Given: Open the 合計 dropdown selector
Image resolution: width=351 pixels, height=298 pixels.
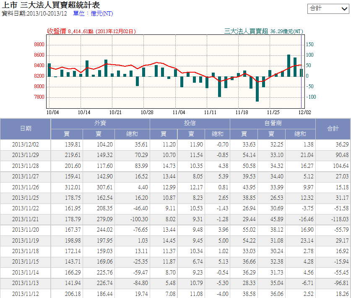Looking at the screenshot, I should tap(328, 9).
